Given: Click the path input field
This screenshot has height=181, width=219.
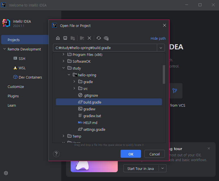Looking at the screenshot, I should pyautogui.click(x=105, y=48).
